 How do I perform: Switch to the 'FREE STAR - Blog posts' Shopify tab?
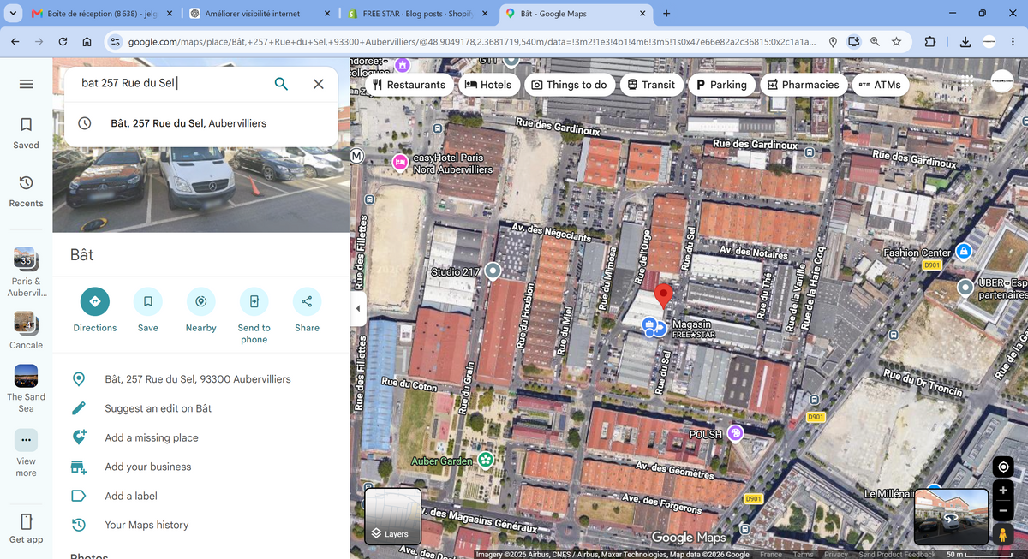click(415, 15)
